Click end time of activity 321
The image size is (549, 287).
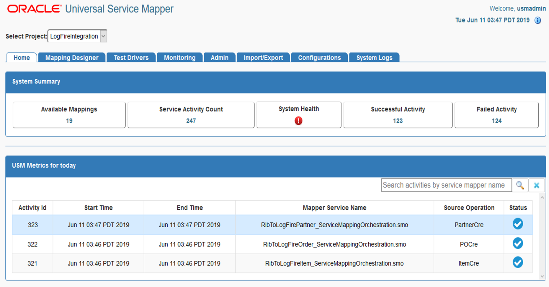coord(190,263)
